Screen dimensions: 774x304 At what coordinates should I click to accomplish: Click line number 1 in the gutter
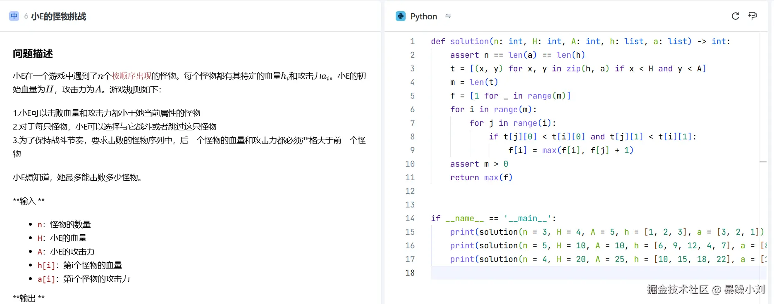click(x=412, y=41)
